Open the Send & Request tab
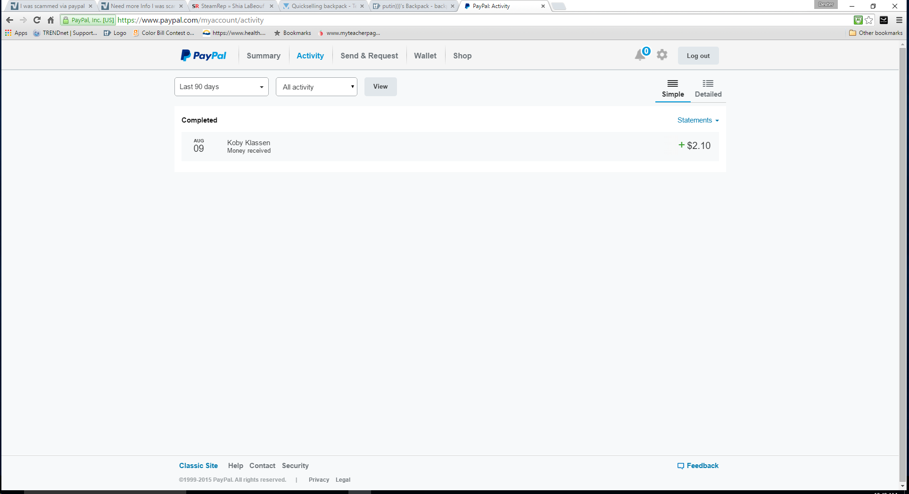This screenshot has width=909, height=494. [369, 56]
